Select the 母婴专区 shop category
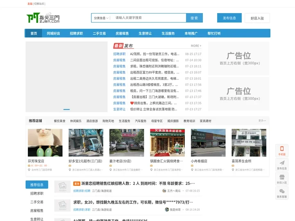 pos(157,121)
